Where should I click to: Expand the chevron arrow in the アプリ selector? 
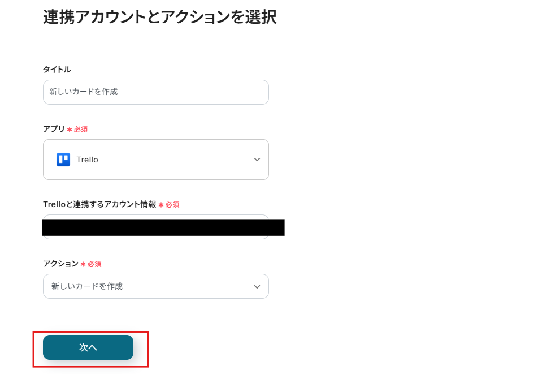(x=257, y=160)
